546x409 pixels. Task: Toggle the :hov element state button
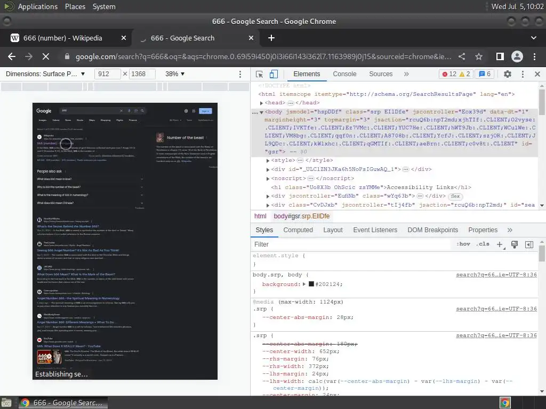point(463,244)
